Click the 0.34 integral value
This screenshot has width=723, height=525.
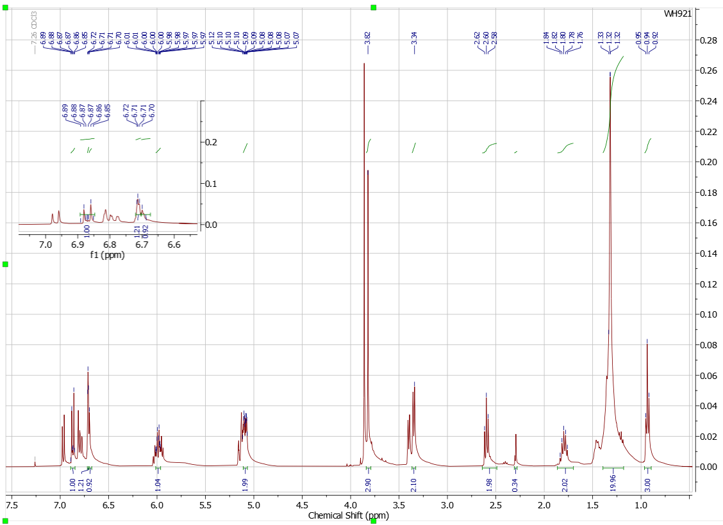(516, 481)
